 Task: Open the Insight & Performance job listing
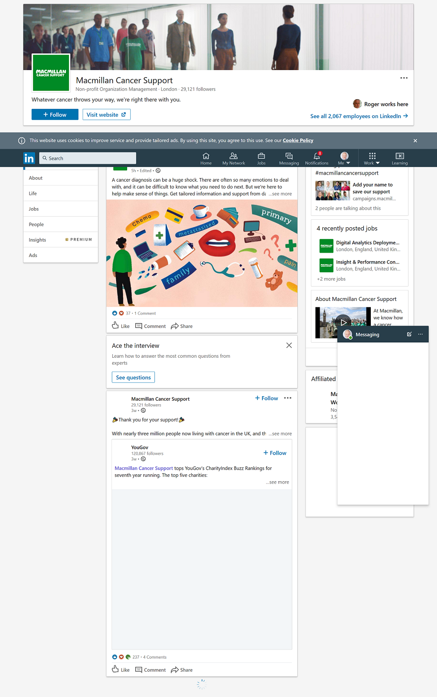368,262
